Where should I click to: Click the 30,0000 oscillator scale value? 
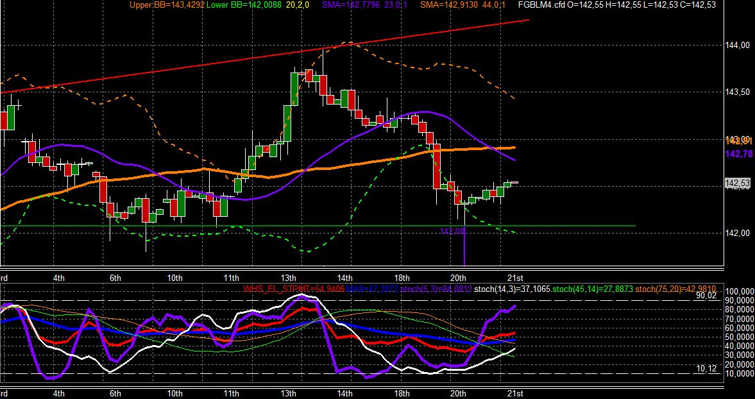point(740,355)
